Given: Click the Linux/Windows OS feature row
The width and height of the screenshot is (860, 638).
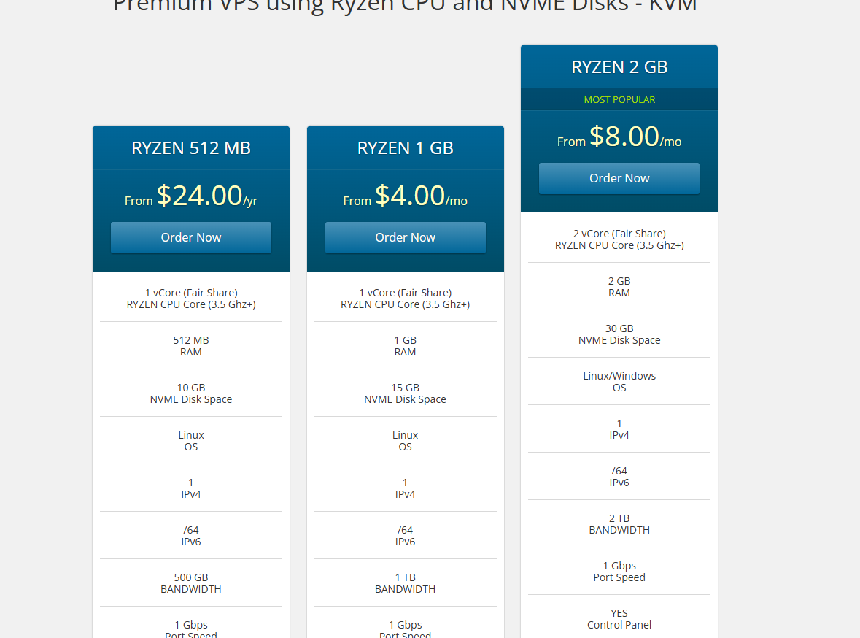Looking at the screenshot, I should tap(619, 382).
